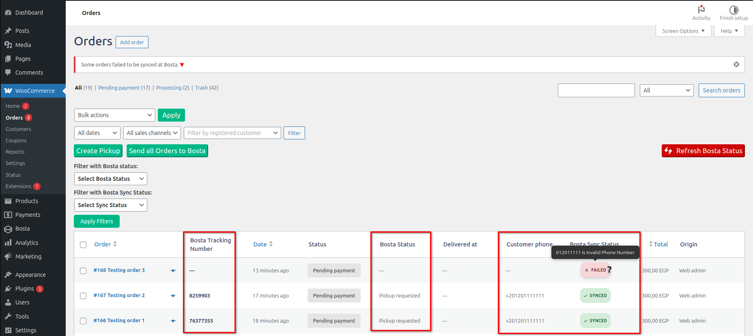
Task: Check the box for order #167
Action: click(83, 296)
